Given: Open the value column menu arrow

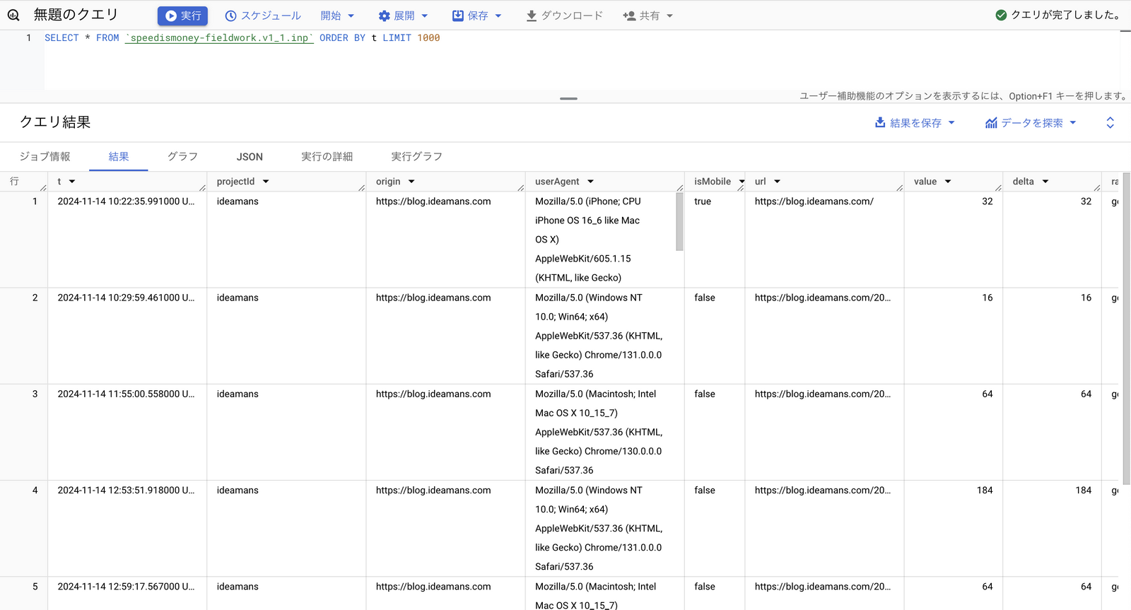Looking at the screenshot, I should (x=948, y=182).
